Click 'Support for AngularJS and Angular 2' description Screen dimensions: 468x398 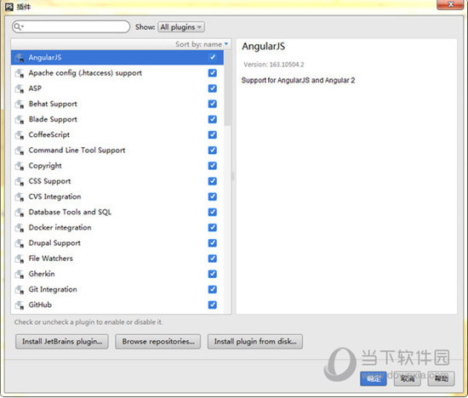tap(298, 80)
